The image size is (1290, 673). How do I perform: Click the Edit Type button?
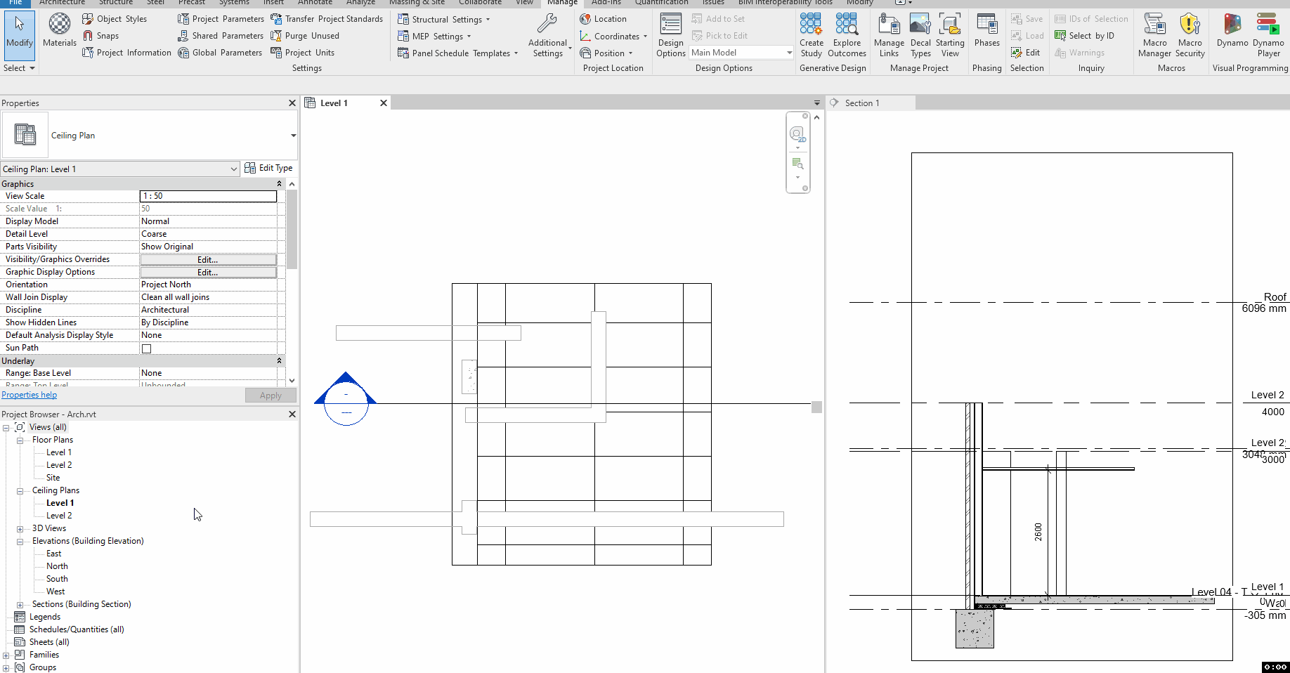click(x=269, y=168)
